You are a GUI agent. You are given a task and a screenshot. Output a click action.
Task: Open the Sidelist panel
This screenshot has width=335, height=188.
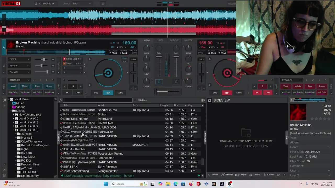[213, 175]
